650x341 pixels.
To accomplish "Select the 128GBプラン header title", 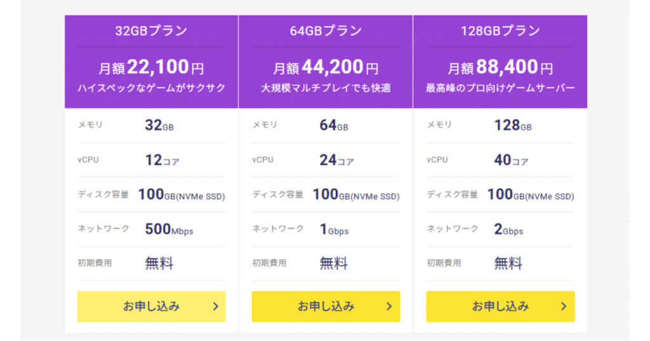I will tap(500, 31).
